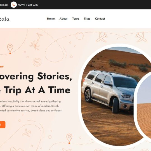Click the orange button below the paragraph
151x151 pixels.
[x=3, y=124]
